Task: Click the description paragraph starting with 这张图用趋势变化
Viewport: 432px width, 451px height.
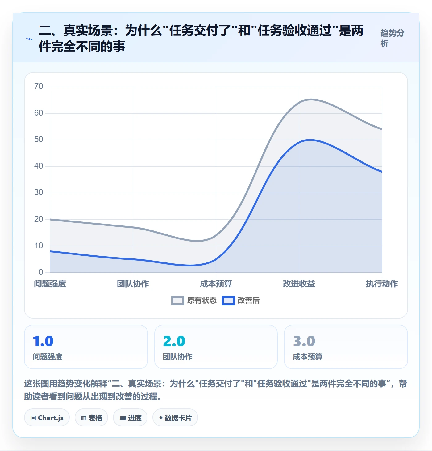Action: coord(216,390)
